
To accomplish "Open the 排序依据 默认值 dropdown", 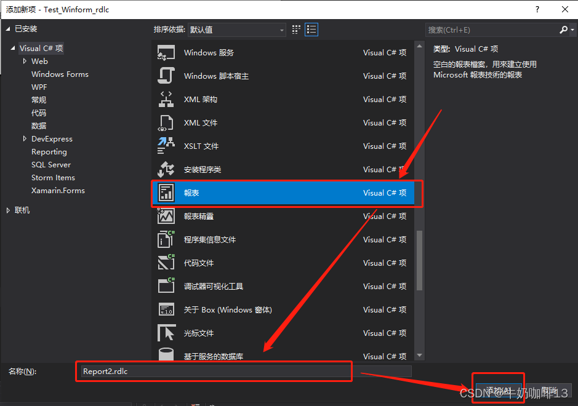I will pyautogui.click(x=236, y=30).
